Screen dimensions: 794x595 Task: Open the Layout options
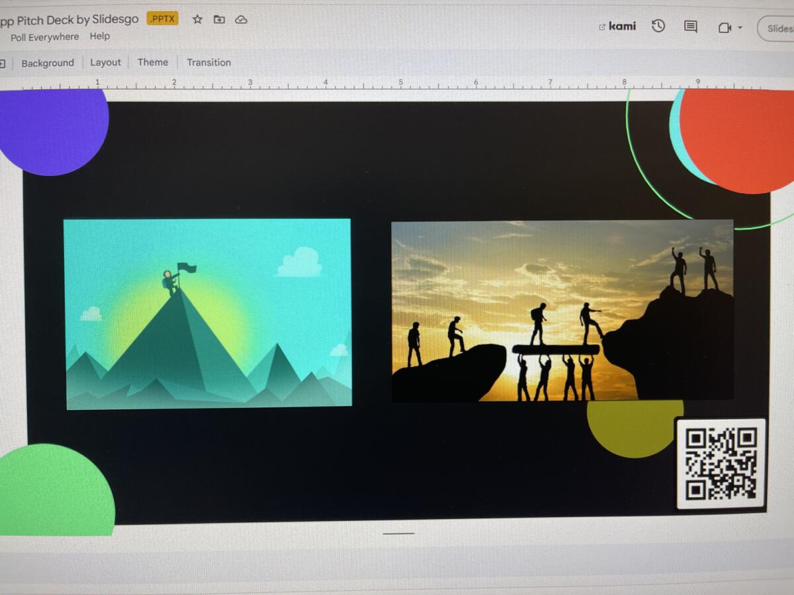click(106, 62)
